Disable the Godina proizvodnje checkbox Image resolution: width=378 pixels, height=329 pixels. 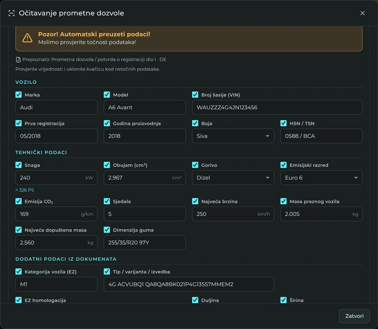tap(107, 123)
